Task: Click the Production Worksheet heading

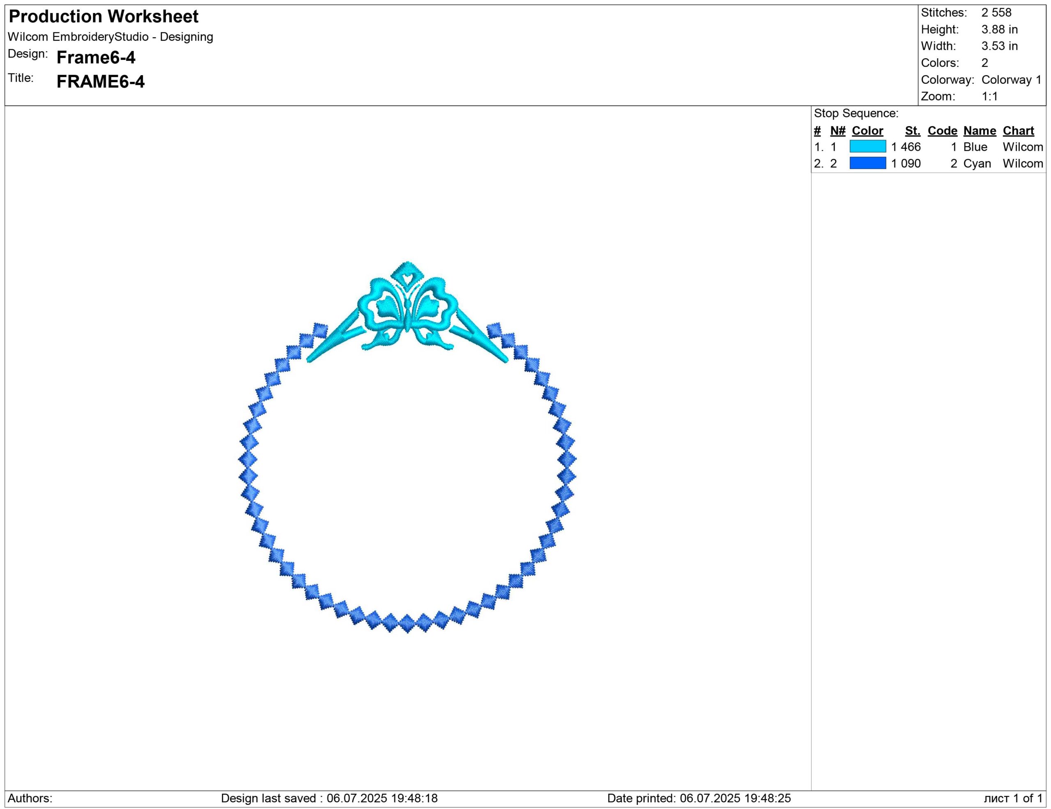Action: click(103, 16)
